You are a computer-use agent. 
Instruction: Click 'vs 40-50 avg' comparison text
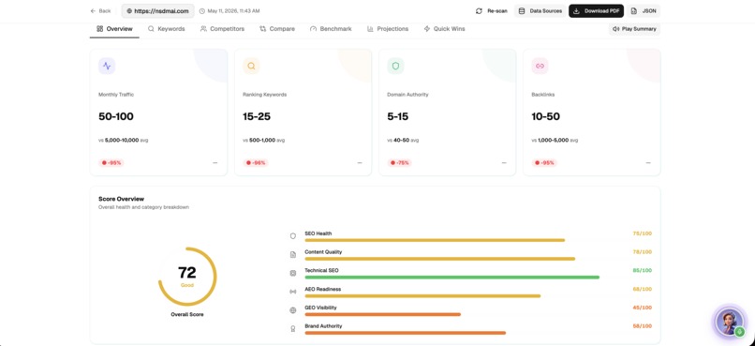403,141
